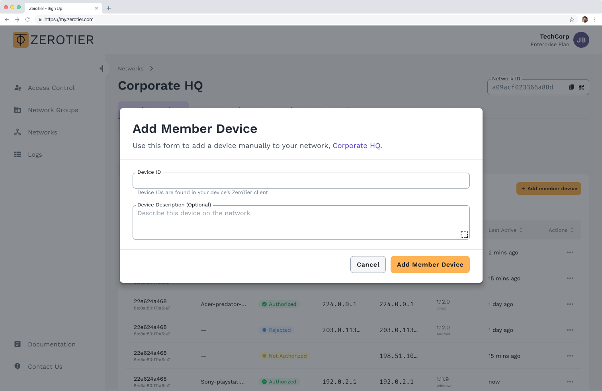Open actions menu for Not Authorized row
The height and width of the screenshot is (391, 602).
point(570,356)
